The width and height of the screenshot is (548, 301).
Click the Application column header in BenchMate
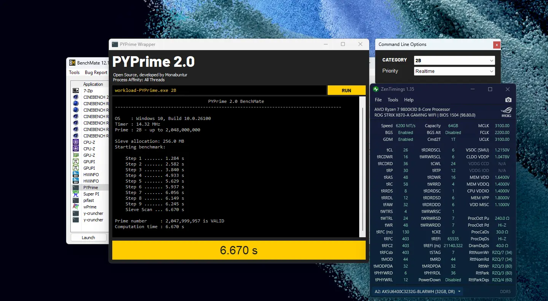click(93, 84)
